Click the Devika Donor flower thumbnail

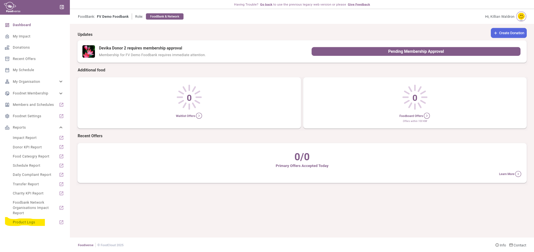89,51
